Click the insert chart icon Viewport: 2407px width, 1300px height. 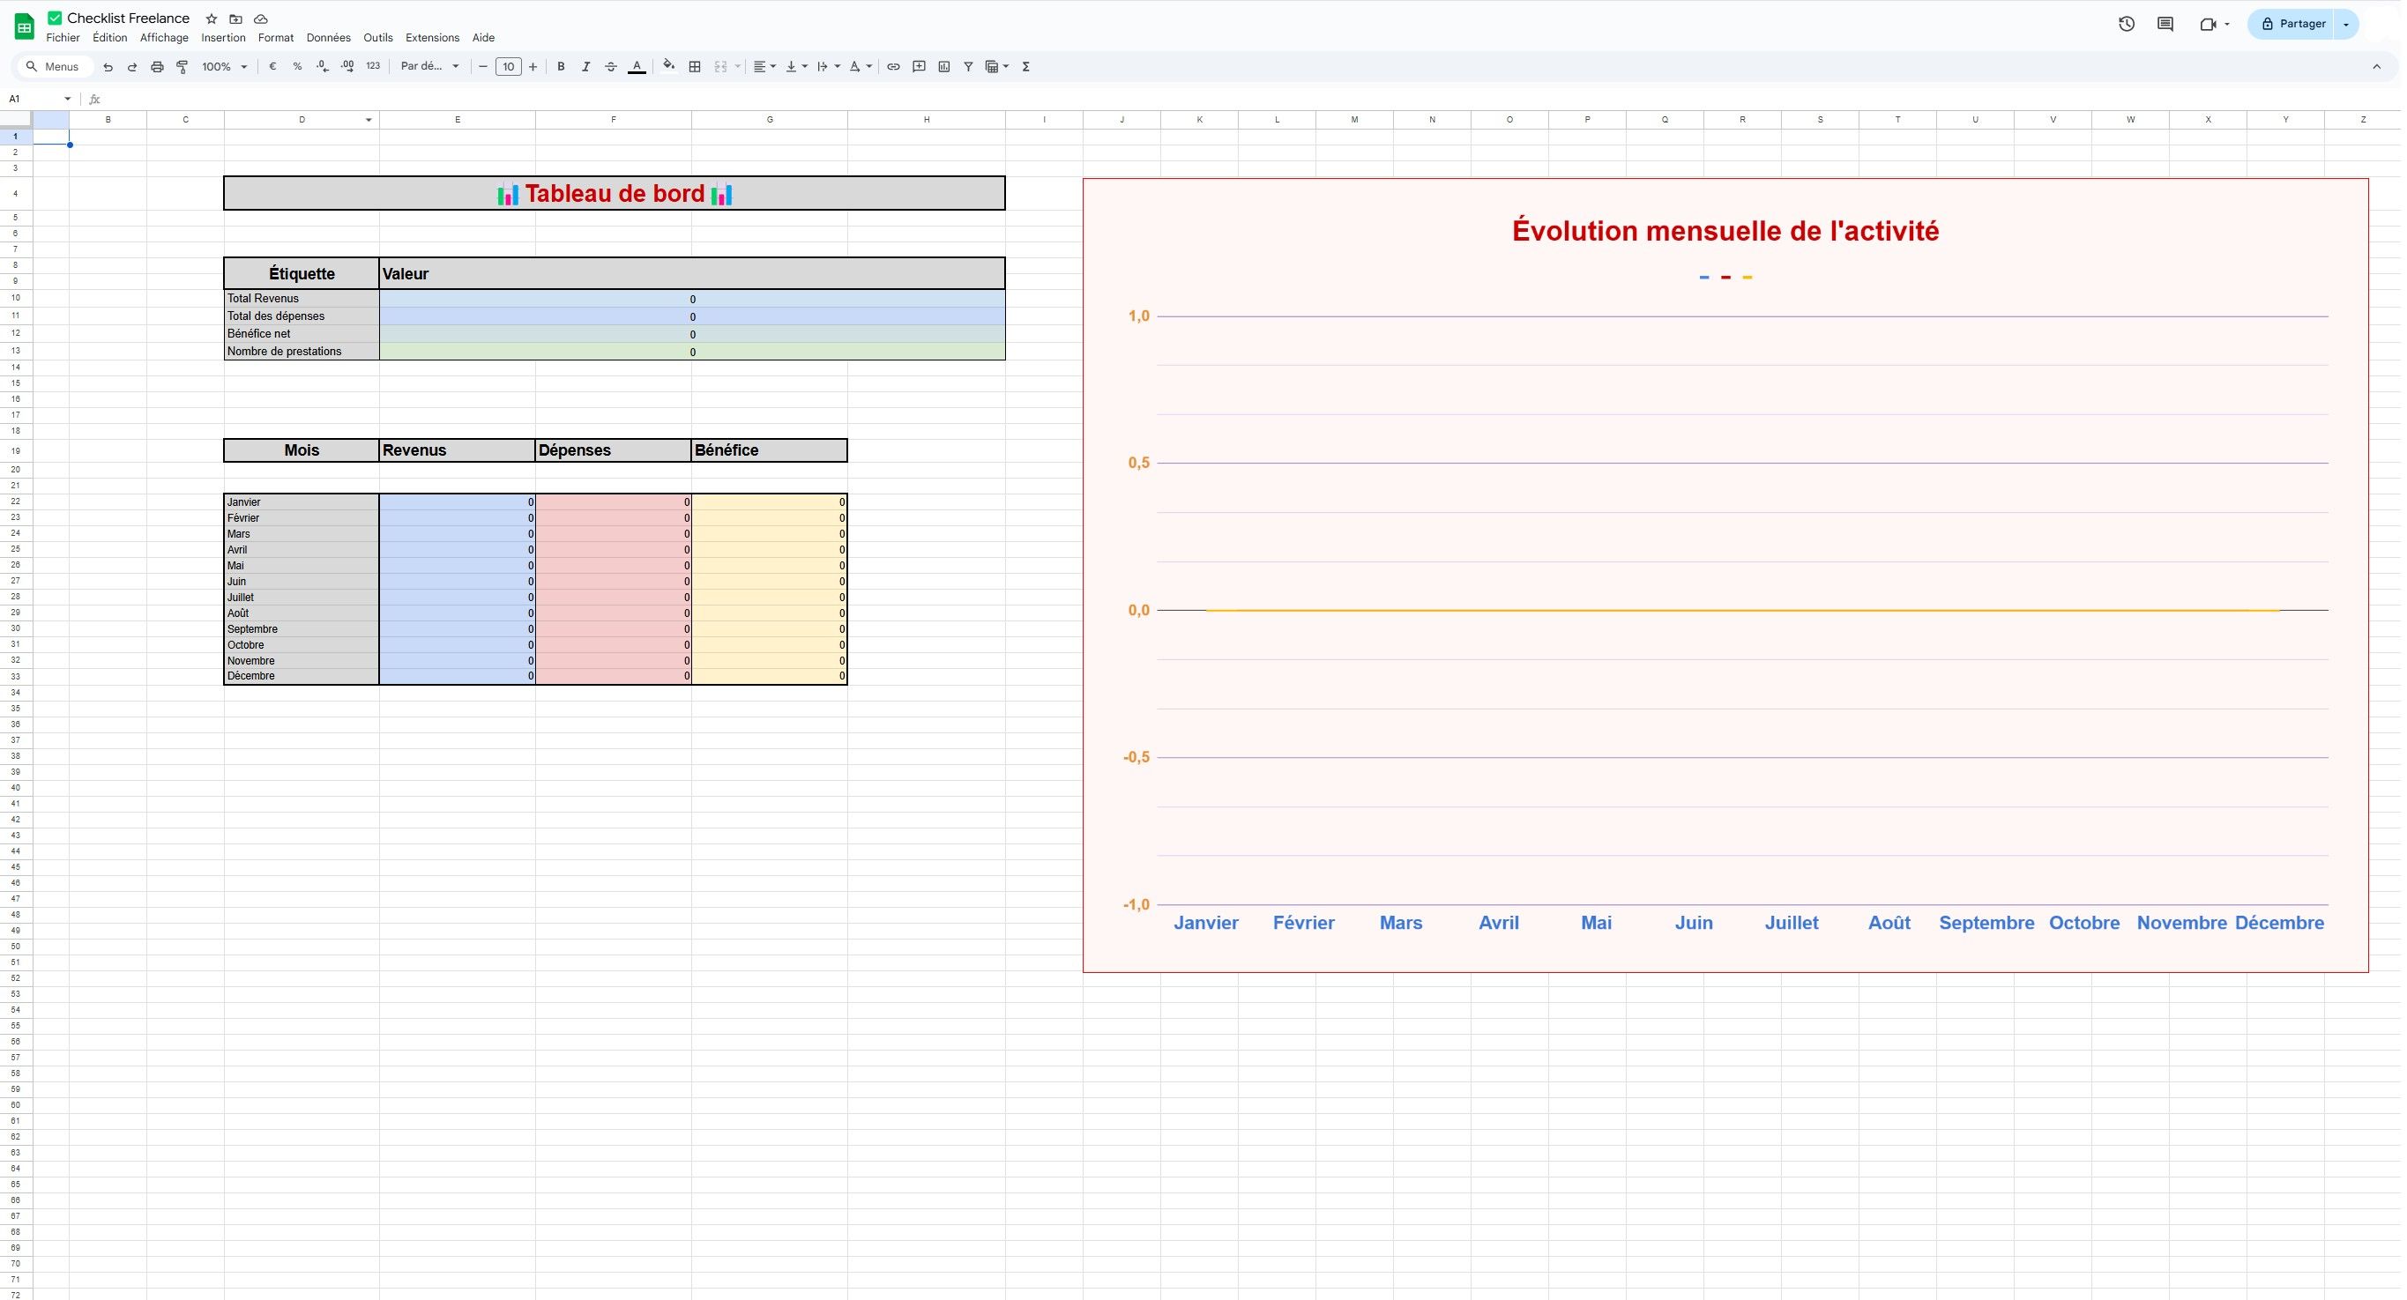943,66
